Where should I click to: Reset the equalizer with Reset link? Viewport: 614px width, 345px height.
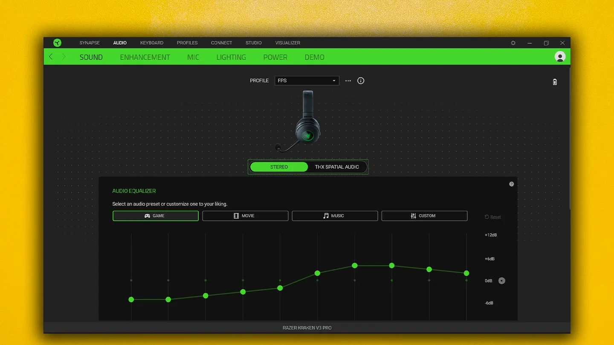click(493, 217)
